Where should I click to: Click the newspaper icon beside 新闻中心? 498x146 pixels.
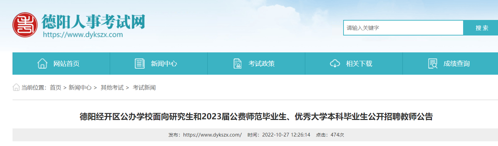pyautogui.click(x=140, y=64)
